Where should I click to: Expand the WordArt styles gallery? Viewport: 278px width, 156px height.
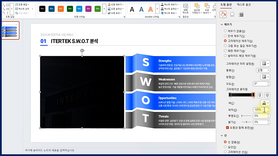[x=157, y=9]
